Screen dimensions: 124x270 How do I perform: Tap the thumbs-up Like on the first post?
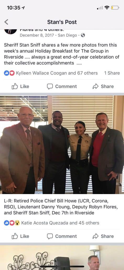point(20,86)
